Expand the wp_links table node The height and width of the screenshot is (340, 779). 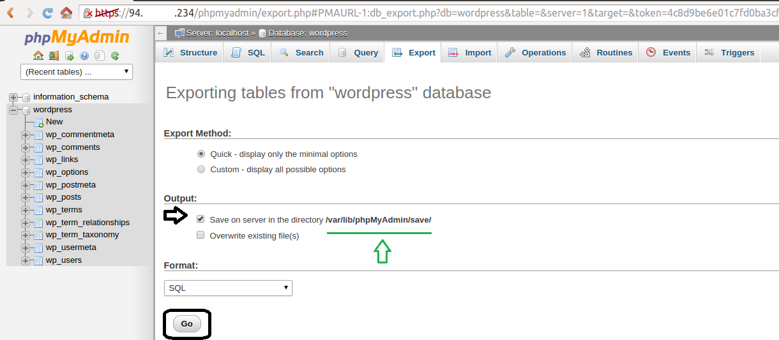[26, 159]
